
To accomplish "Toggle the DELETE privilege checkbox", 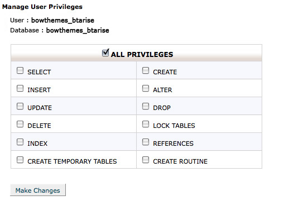I will pos(20,124).
